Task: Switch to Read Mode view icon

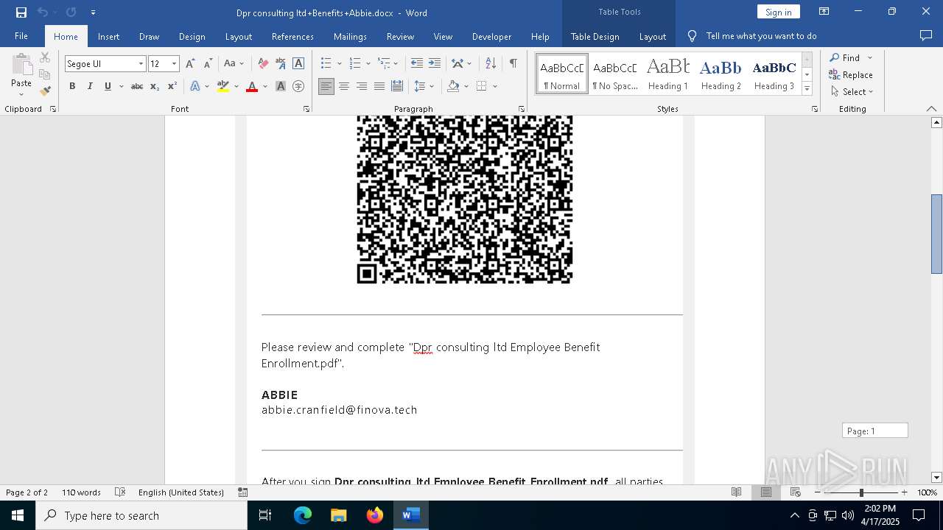Action: 736,492
